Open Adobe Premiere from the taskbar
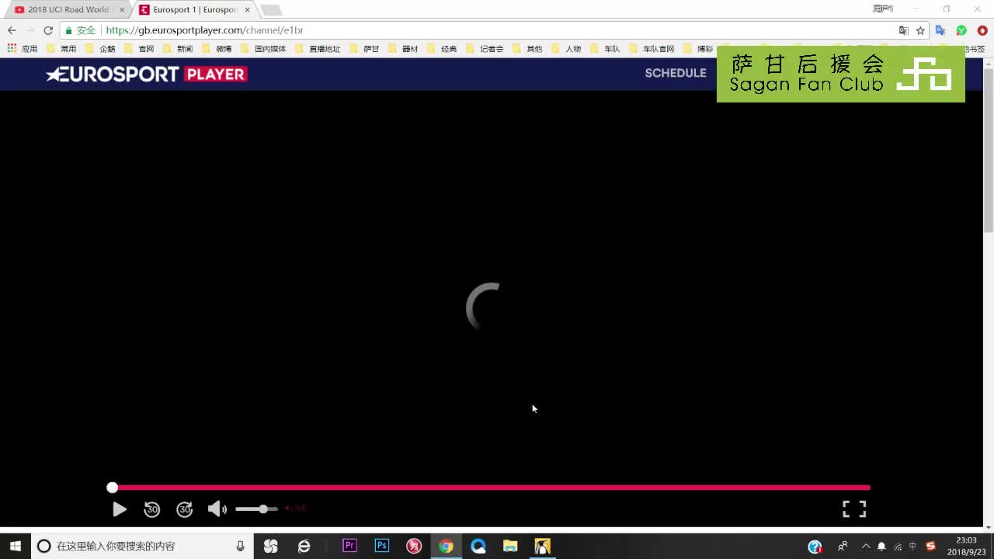The width and height of the screenshot is (994, 559). click(349, 546)
